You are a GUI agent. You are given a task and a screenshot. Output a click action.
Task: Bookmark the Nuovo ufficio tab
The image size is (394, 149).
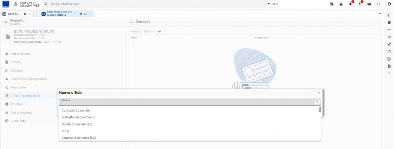(85, 14)
